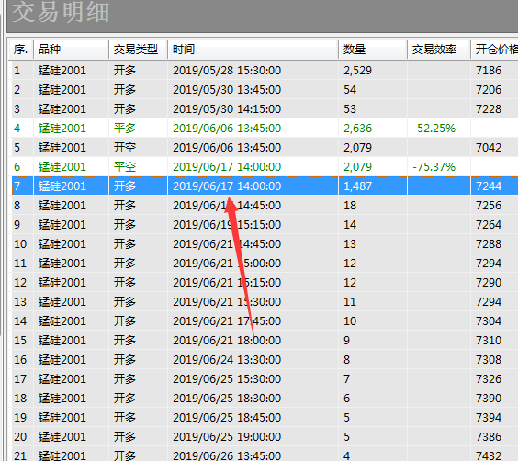
Task: Click quantity 2,636 in row 4
Action: coord(357,129)
